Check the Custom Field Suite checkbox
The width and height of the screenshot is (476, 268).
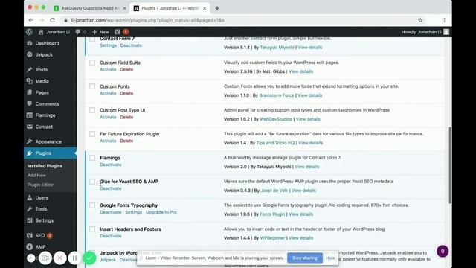point(92,63)
